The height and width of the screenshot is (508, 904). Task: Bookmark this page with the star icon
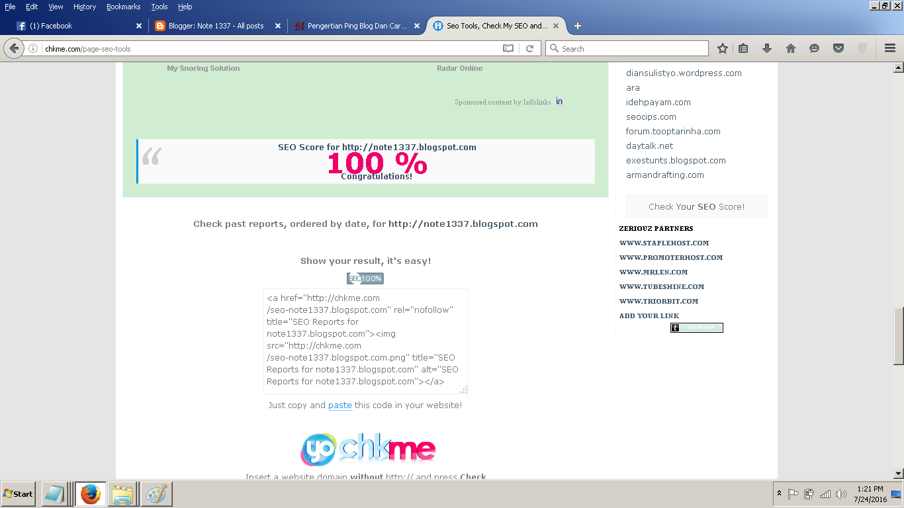(x=723, y=48)
